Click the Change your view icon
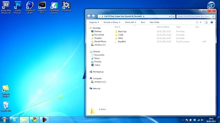This screenshot has height=123, width=220. (197, 22)
